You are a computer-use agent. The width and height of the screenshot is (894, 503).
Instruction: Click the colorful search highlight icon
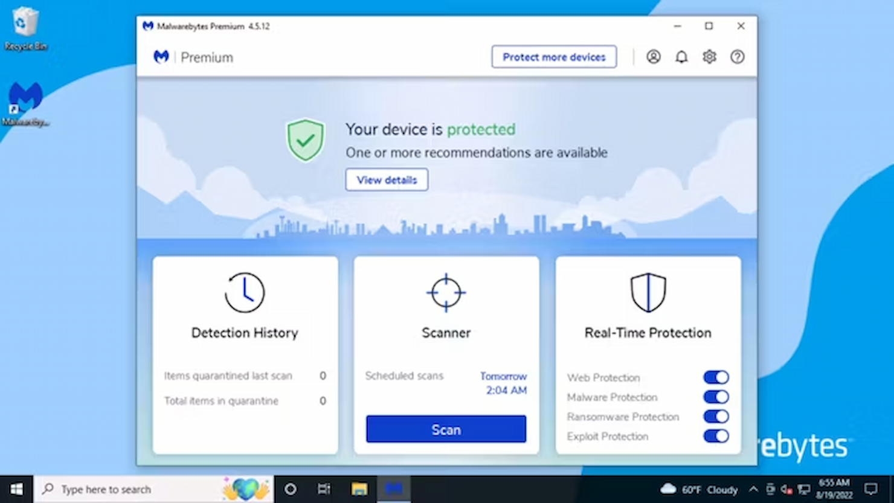pos(246,489)
